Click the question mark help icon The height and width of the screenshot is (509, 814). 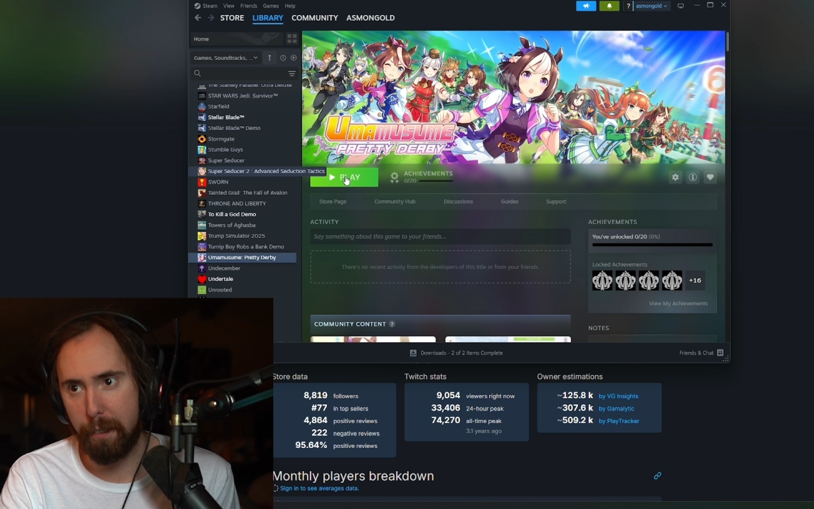(x=628, y=6)
